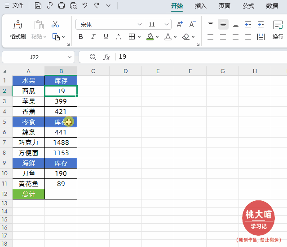The image size is (287, 247).
Task: Open the font color dropdown arrow
Action: [175, 37]
